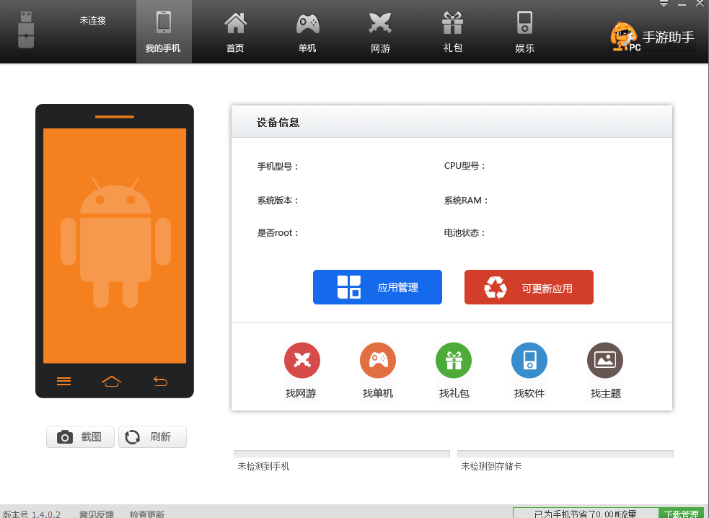This screenshot has height=518, width=709.
Task: Click the 找主题 picture icon
Action: 605,360
